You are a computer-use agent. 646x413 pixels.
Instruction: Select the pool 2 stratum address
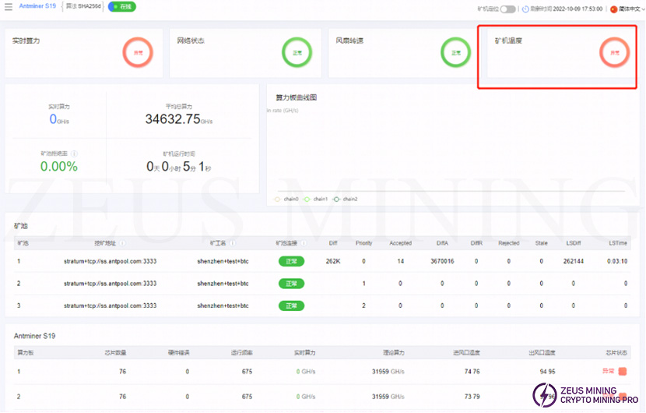point(110,284)
